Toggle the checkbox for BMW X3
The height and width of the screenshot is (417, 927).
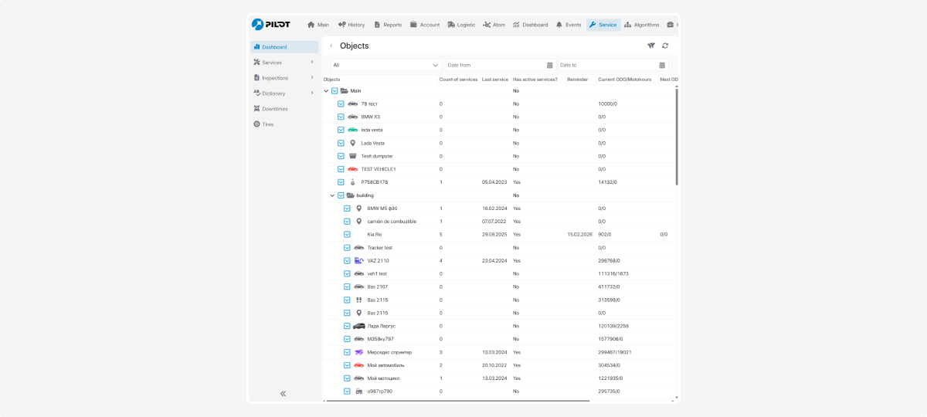pos(341,117)
